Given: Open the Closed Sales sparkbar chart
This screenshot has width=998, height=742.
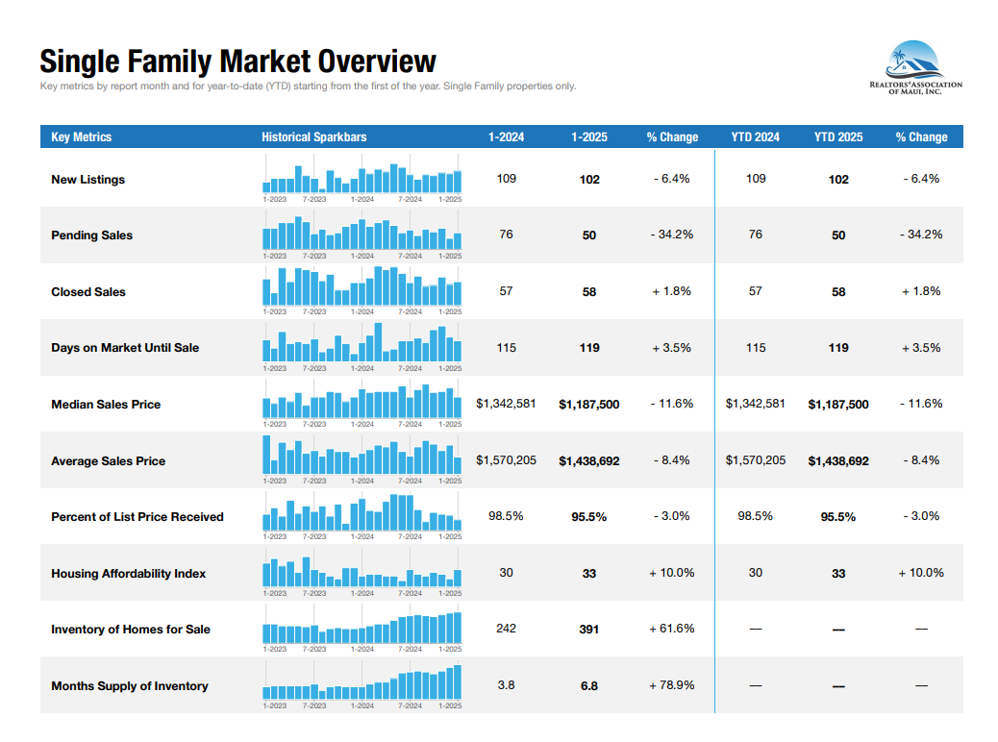Looking at the screenshot, I should [x=362, y=291].
